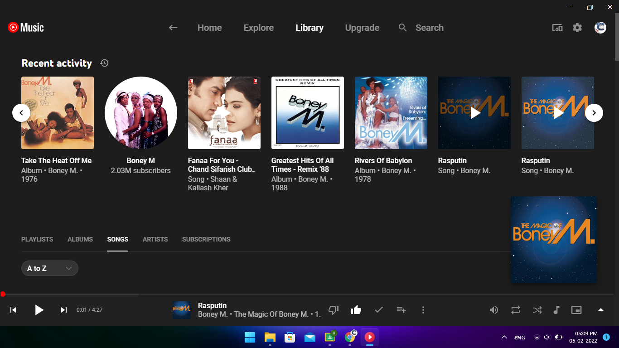The image size is (619, 348).
Task: Open Boney M artist page
Action: 140,113
